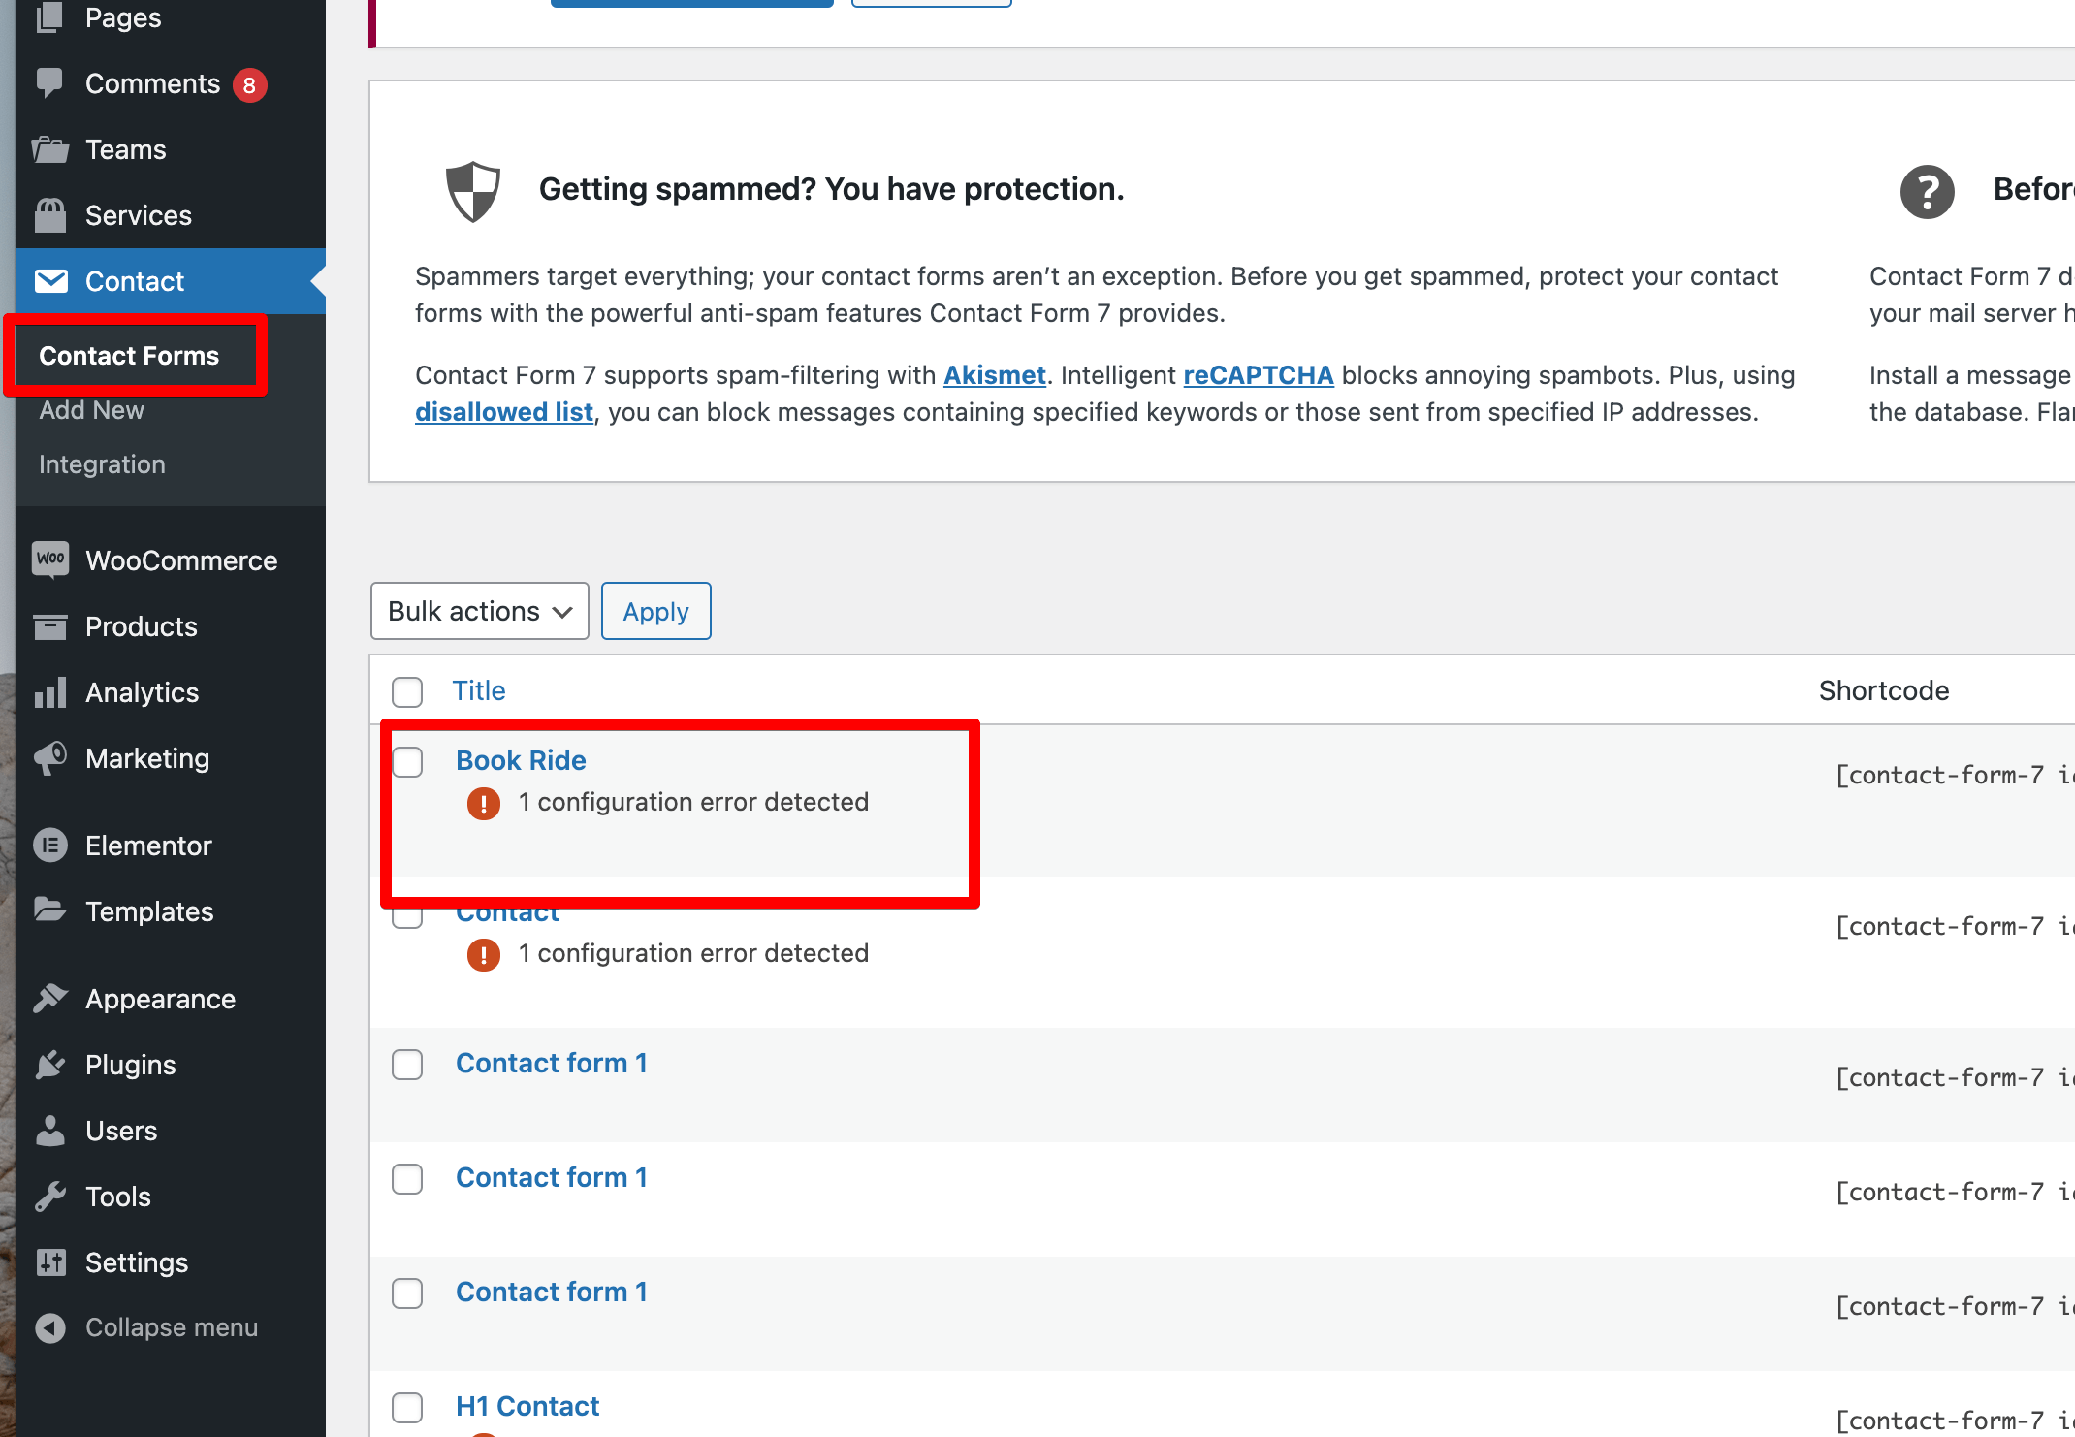The image size is (2075, 1437).
Task: Click the Comments speech bubble icon
Action: pos(50,83)
